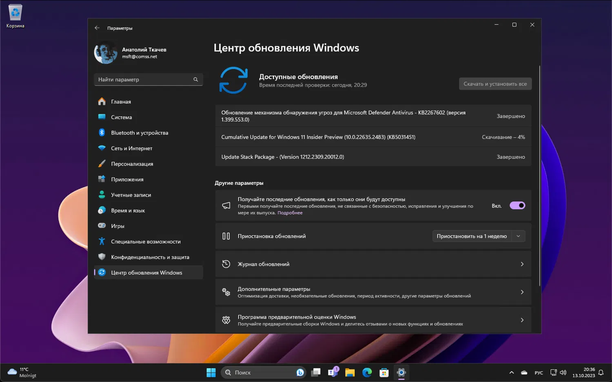This screenshot has height=382, width=612.
Task: Open the Корзина recycle bin on desktop
Action: point(15,16)
